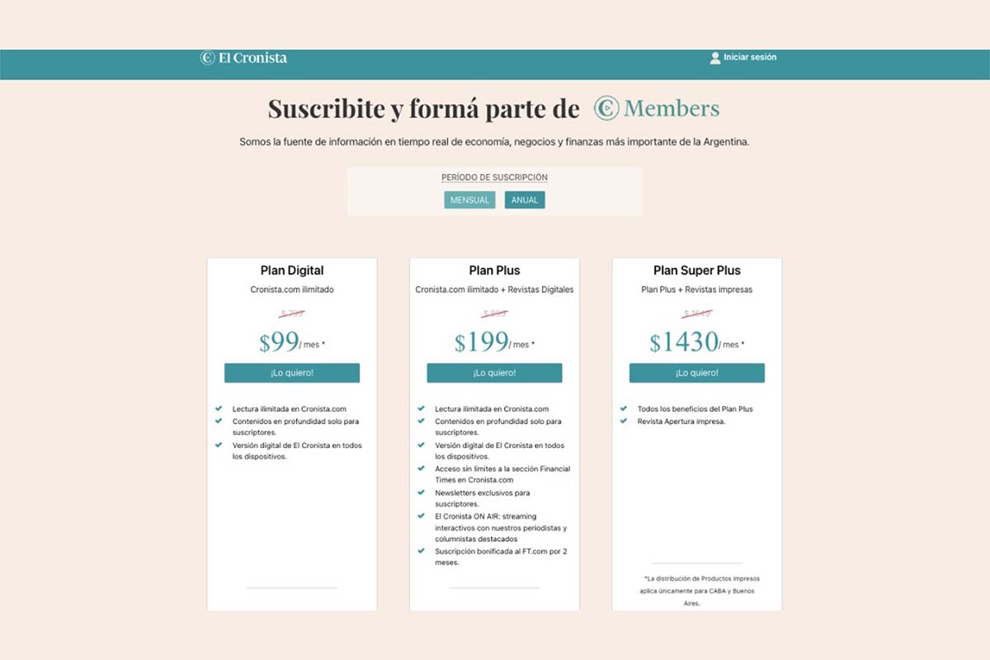Click checkmark beside Revista Apertura impresa
Screen dimensions: 990x660
tap(624, 421)
